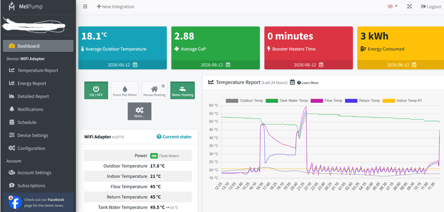The height and width of the screenshot is (212, 444).
Task: Click the Temperature Report chart title
Action: coord(238,82)
